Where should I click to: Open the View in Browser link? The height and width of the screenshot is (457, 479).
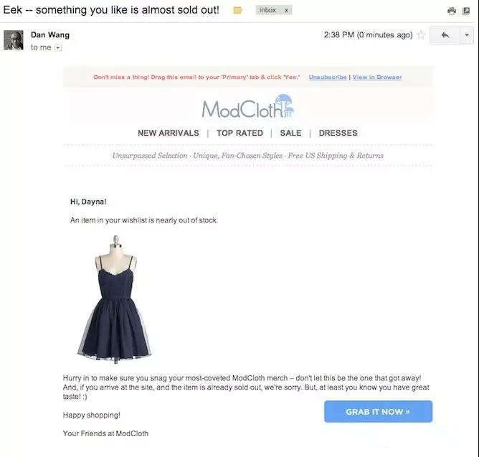[x=377, y=77]
